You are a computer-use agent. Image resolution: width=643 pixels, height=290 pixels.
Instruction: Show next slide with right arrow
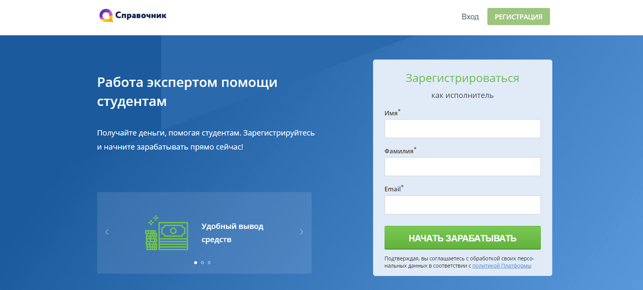[301, 232]
